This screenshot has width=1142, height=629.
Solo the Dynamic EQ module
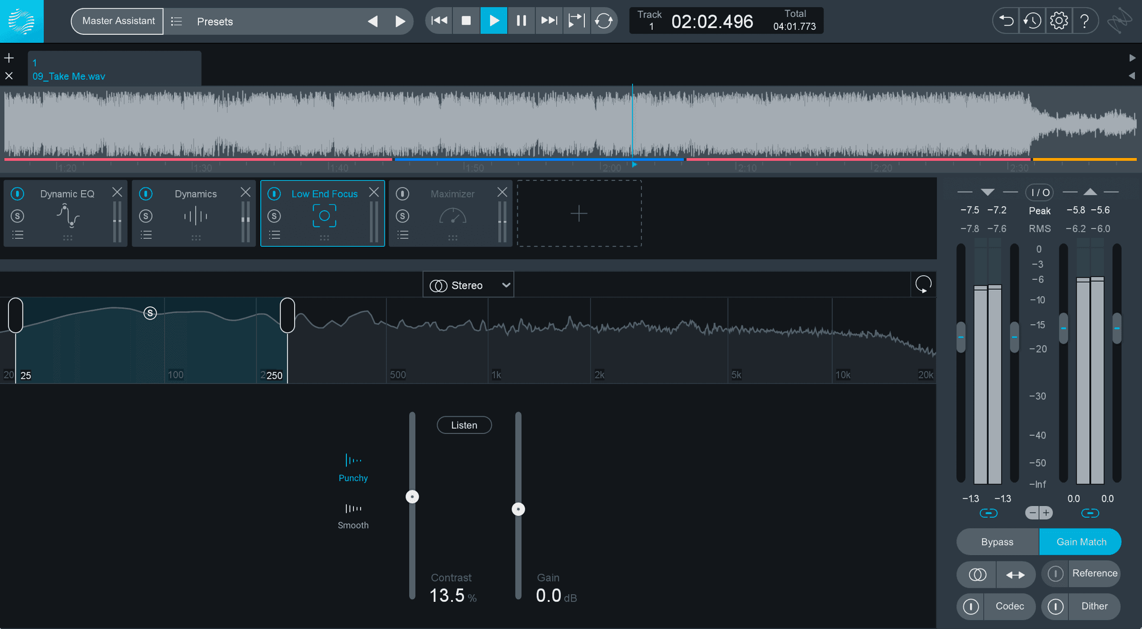pos(18,216)
